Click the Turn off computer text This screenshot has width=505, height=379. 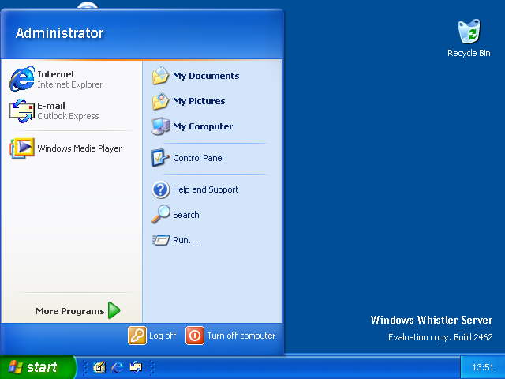tap(241, 336)
